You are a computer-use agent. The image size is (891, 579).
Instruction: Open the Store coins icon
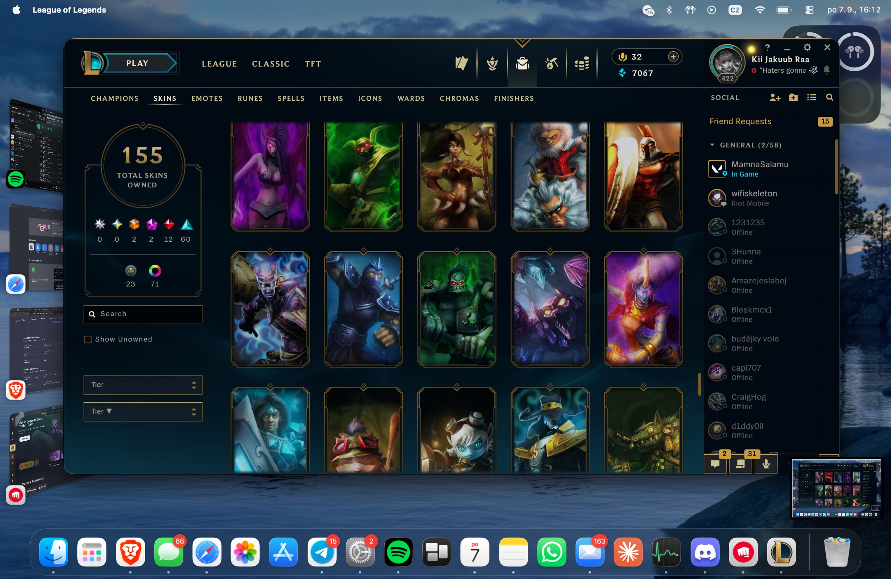point(582,63)
